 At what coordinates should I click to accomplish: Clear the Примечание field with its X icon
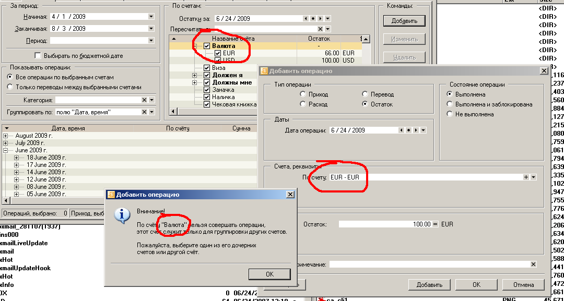tap(533, 264)
